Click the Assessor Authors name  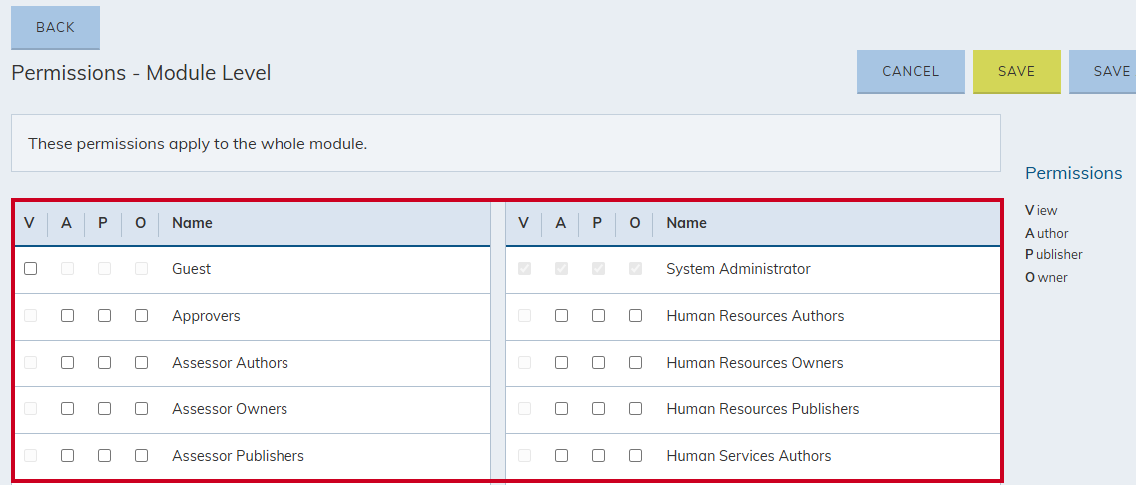(x=230, y=362)
